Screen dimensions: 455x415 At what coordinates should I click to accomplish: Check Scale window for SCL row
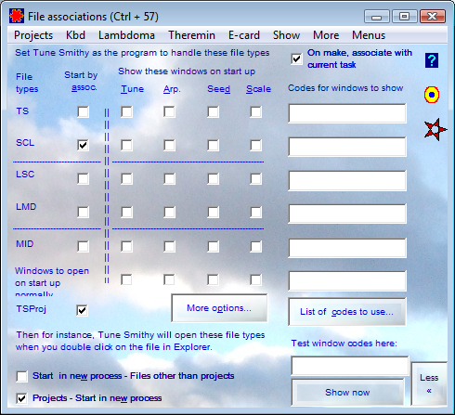click(255, 145)
